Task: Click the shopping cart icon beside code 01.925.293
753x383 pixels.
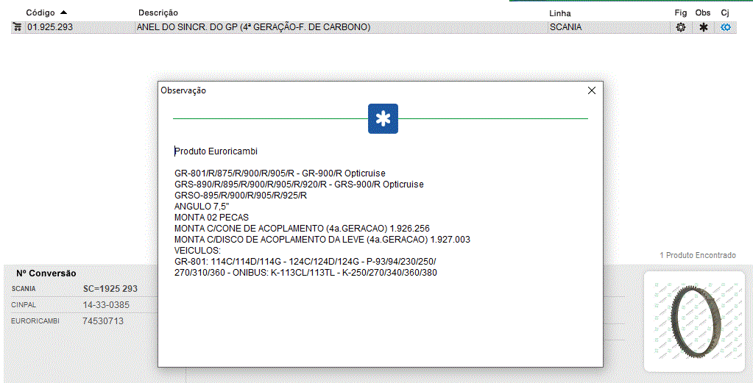Action: (x=17, y=27)
